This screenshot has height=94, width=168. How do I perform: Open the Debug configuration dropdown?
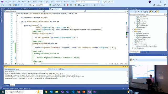[33, 5]
